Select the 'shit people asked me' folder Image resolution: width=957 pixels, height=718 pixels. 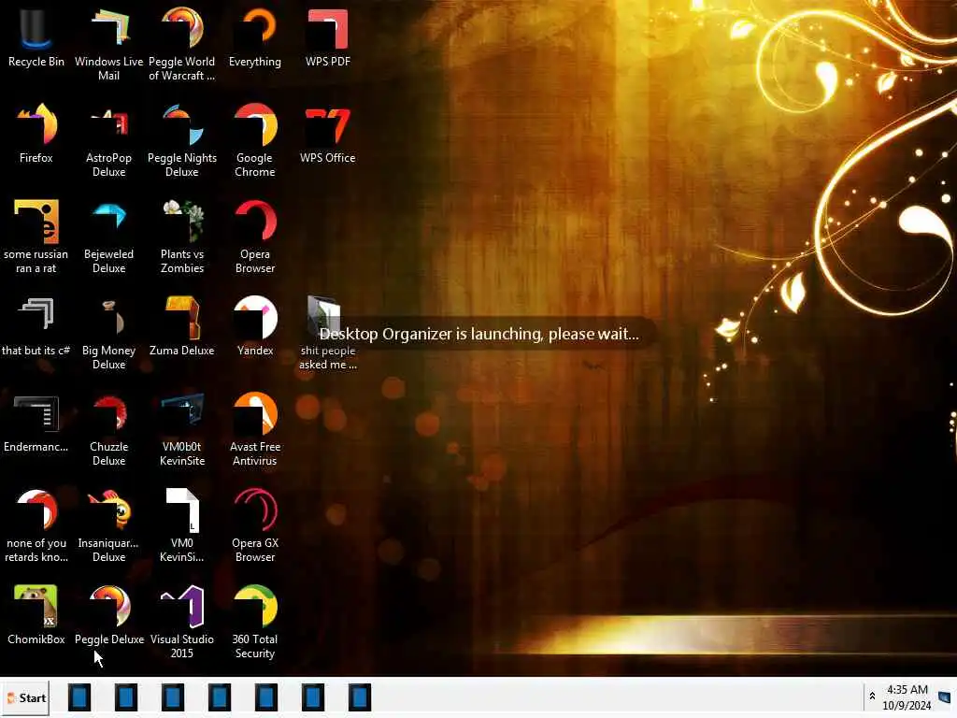tap(328, 334)
